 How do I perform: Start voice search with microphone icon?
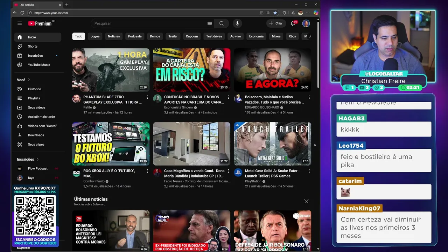click(237, 23)
